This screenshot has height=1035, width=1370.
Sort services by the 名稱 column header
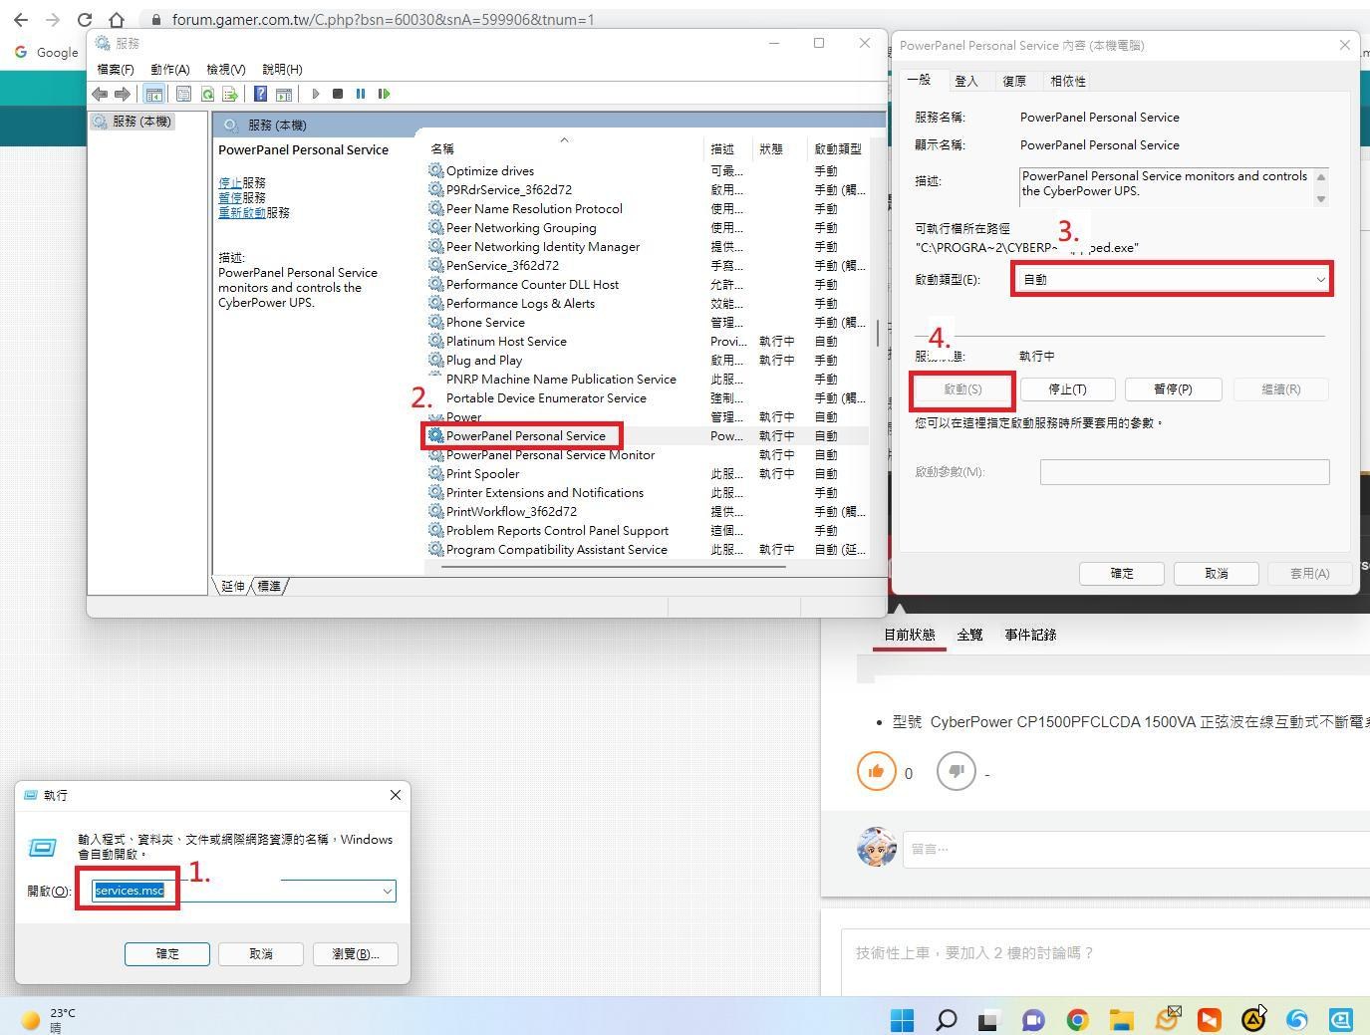442,148
